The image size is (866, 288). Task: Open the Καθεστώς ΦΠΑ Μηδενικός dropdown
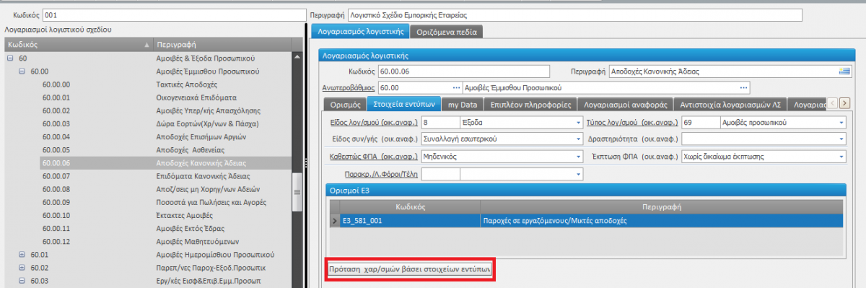pyautogui.click(x=578, y=156)
